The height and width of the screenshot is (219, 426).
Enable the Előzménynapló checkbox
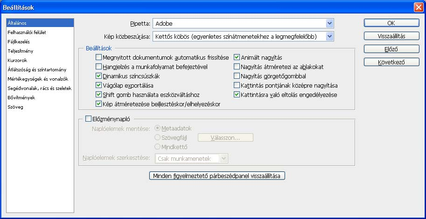(88, 119)
